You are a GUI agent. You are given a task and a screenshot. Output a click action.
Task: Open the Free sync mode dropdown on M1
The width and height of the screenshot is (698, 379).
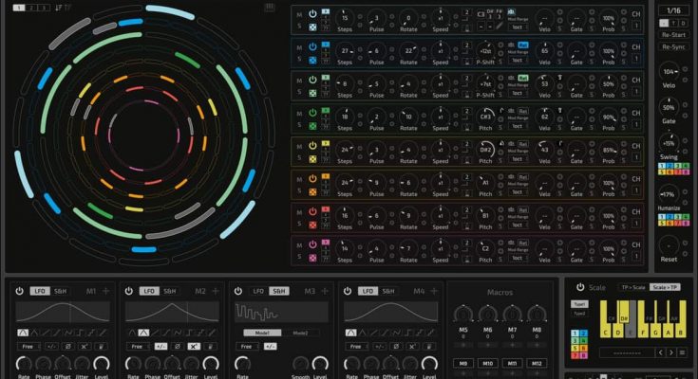coord(28,347)
